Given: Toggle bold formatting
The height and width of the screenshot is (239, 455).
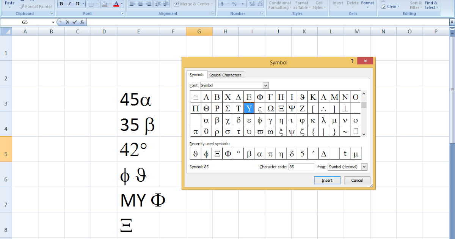Looking at the screenshot, I should pos(61,4).
